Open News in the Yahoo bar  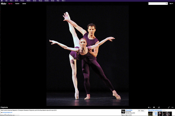[11, 1]
